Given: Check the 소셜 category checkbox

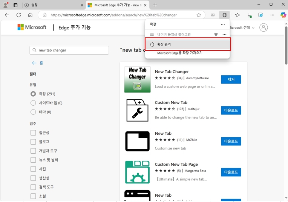Looking at the screenshot, I should click(33, 196).
